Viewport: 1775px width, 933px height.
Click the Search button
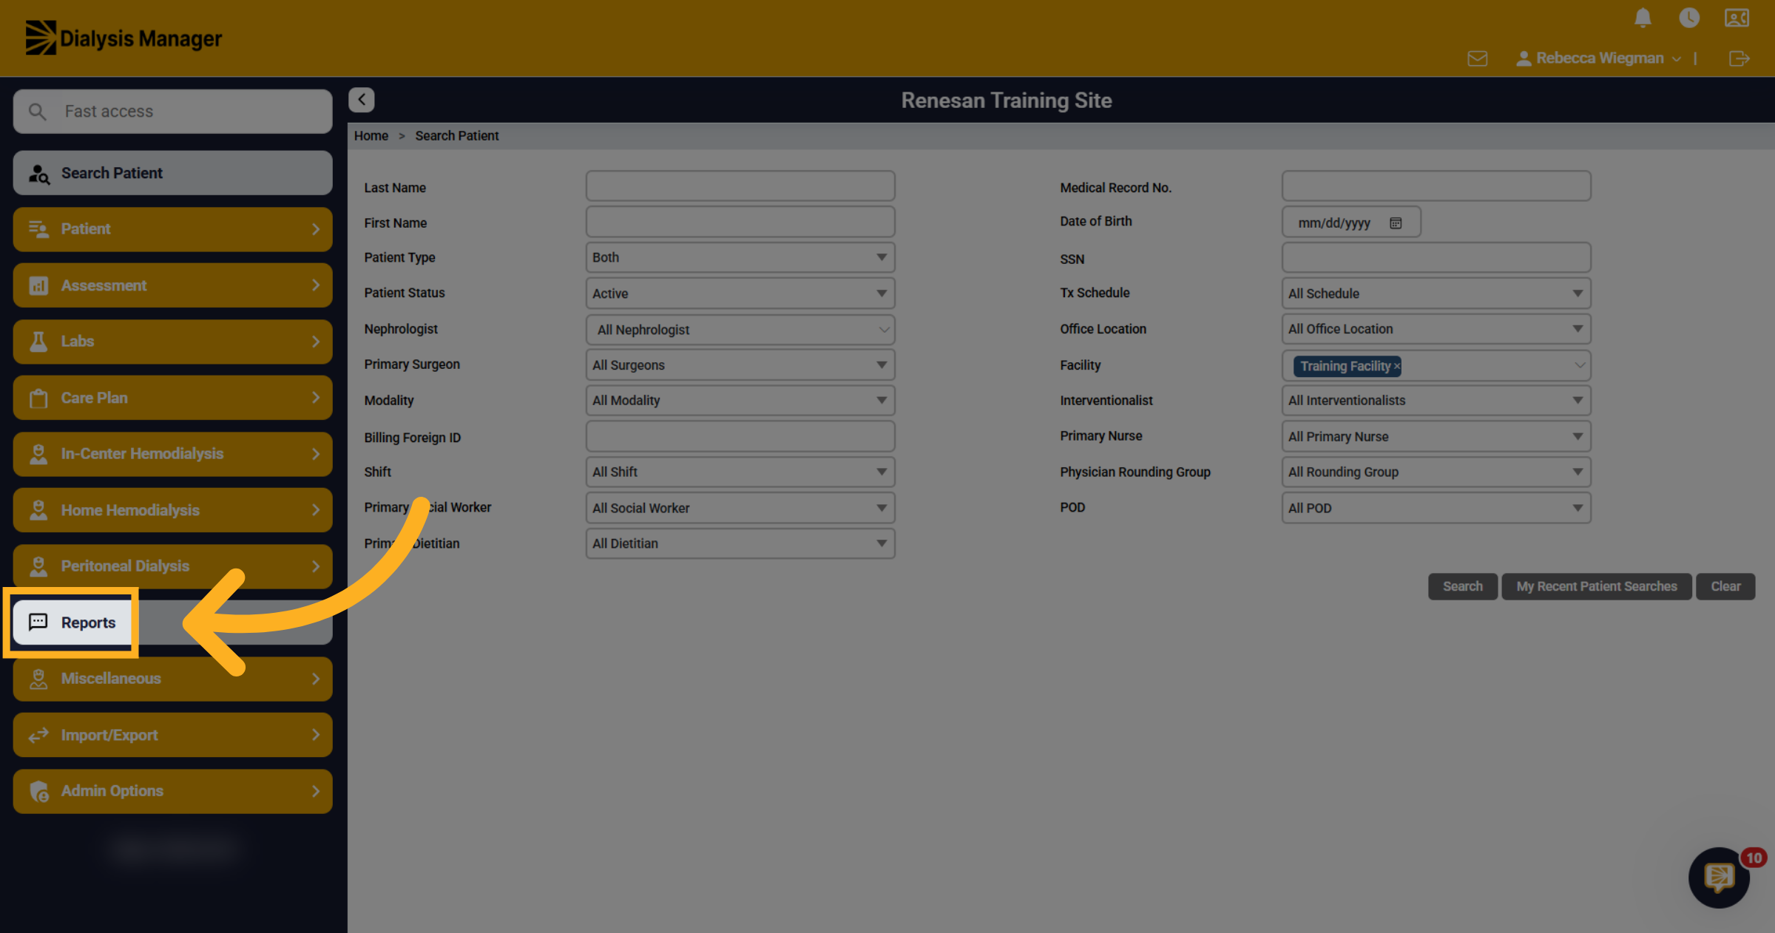(1462, 586)
